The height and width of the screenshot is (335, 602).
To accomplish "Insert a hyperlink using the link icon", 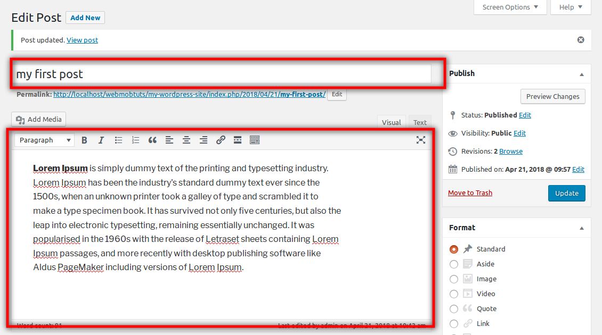I will (221, 140).
